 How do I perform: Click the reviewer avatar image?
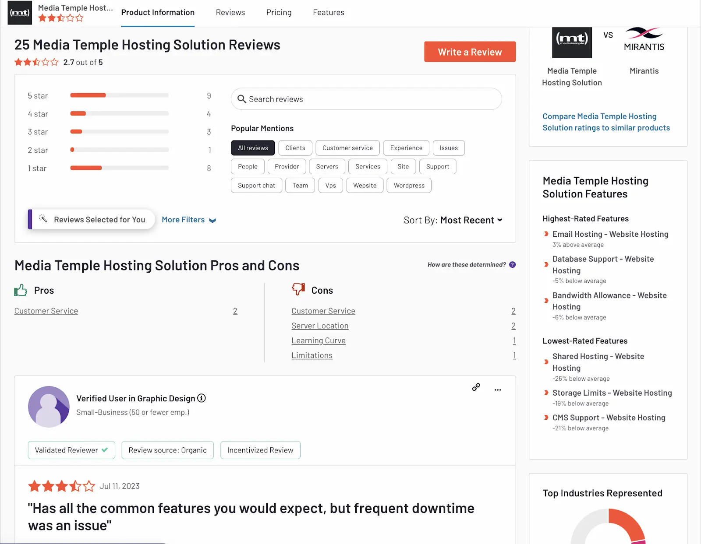coord(49,407)
